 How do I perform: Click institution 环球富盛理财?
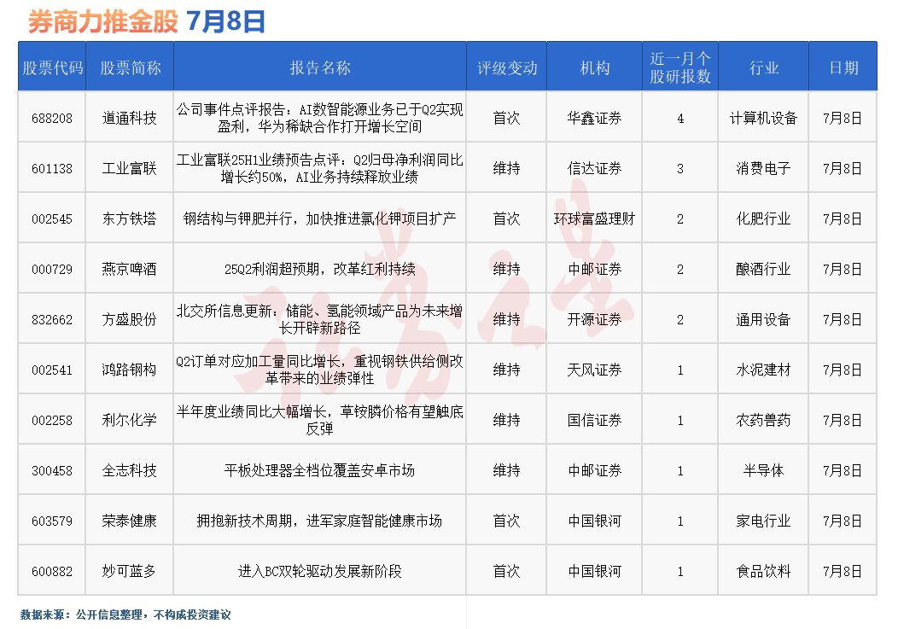[x=594, y=218]
